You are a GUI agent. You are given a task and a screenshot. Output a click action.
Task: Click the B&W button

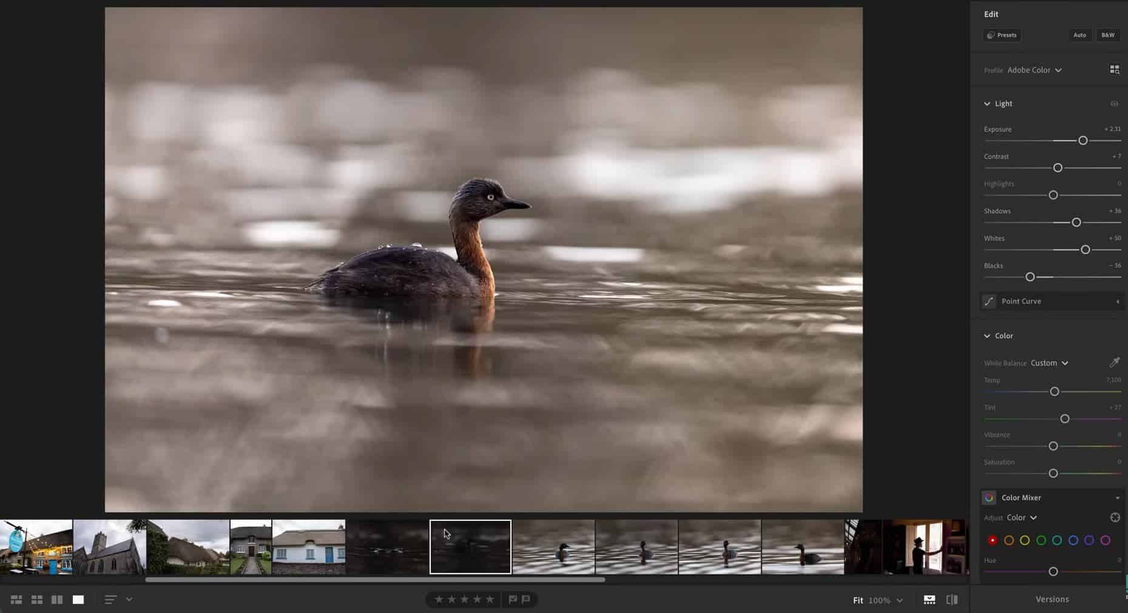tap(1107, 35)
